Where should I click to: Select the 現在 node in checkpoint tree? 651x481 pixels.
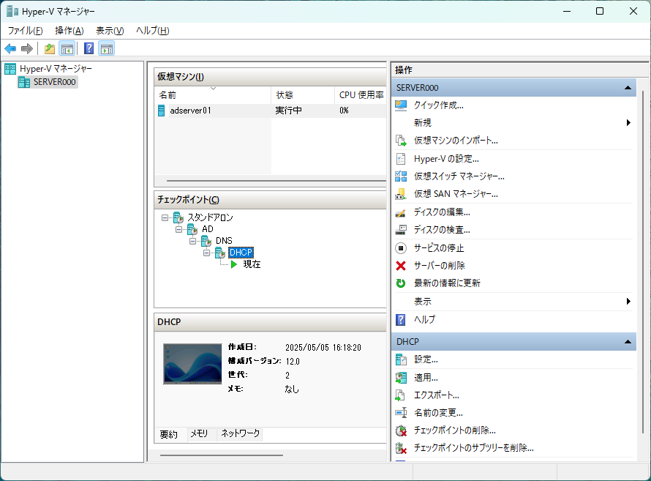tap(252, 264)
